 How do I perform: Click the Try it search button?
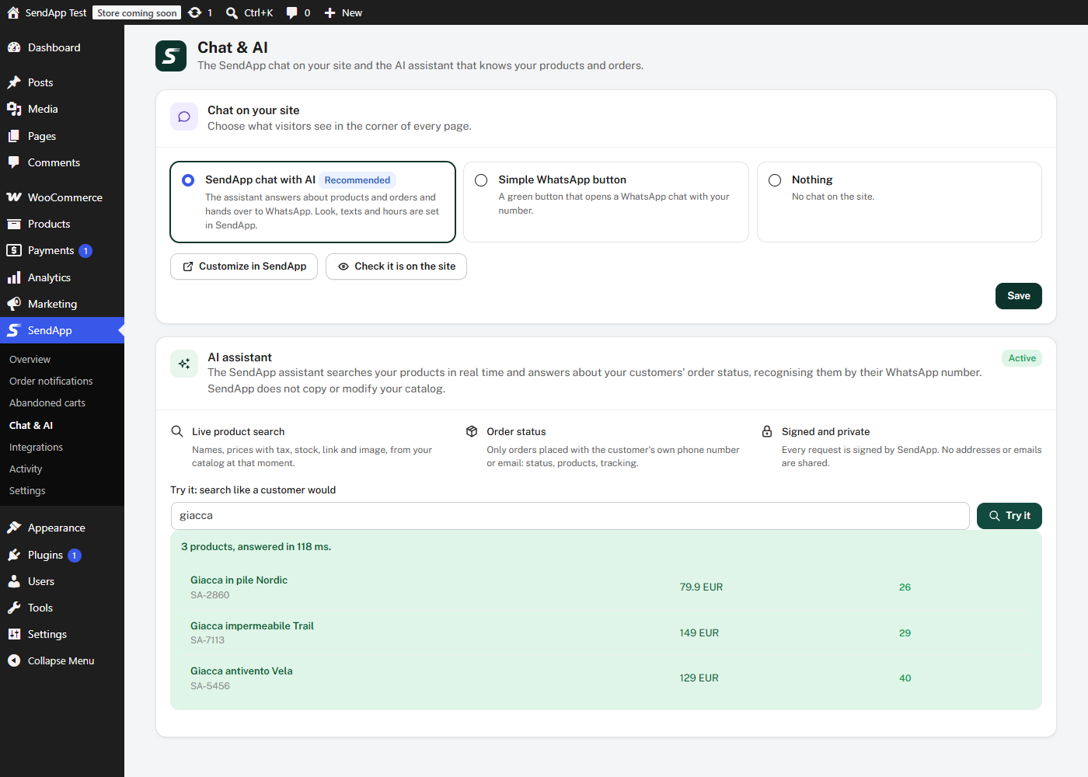[x=1009, y=516]
